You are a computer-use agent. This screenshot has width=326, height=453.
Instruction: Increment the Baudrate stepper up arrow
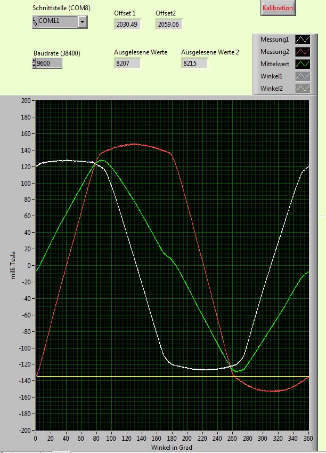[34, 61]
